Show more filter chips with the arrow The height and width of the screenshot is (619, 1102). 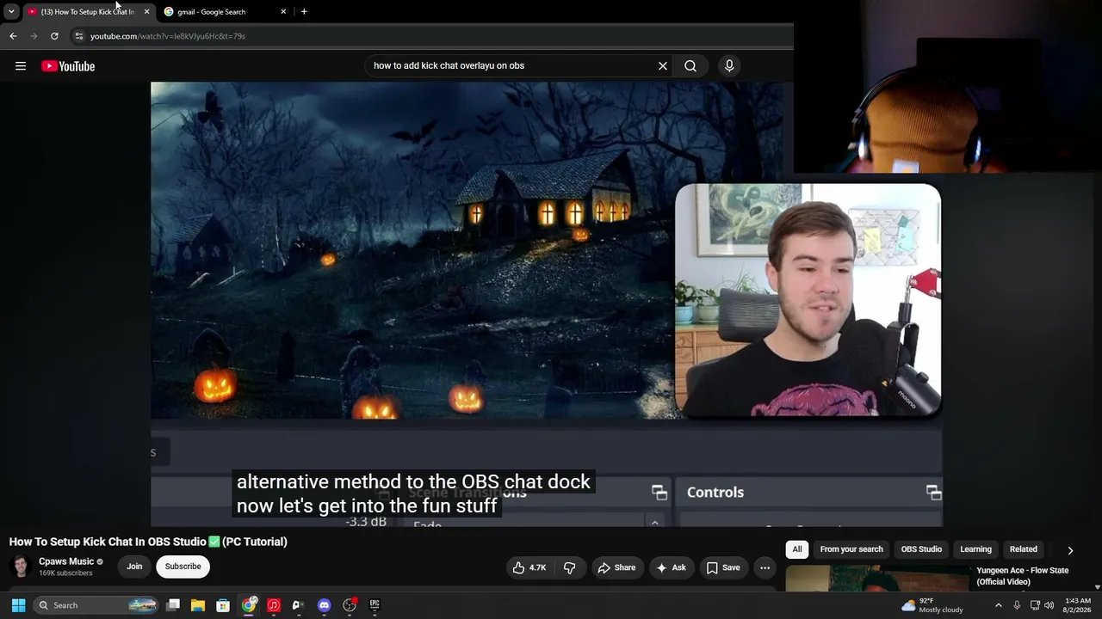click(1070, 550)
